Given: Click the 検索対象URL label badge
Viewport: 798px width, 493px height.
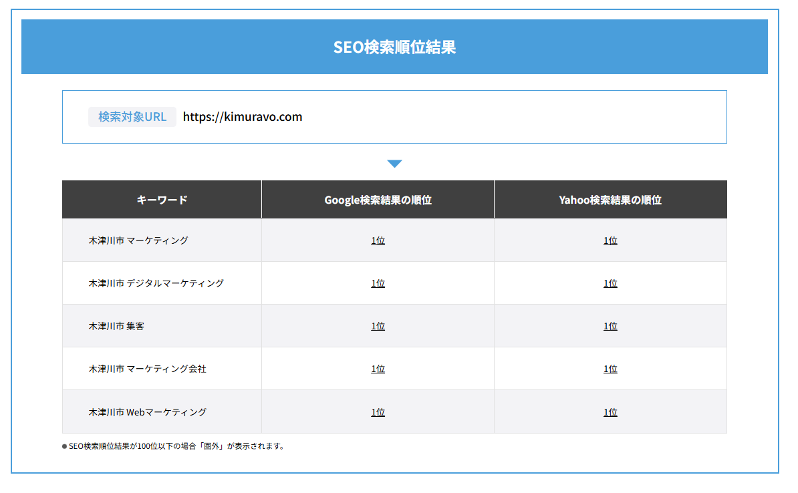Looking at the screenshot, I should click(132, 116).
